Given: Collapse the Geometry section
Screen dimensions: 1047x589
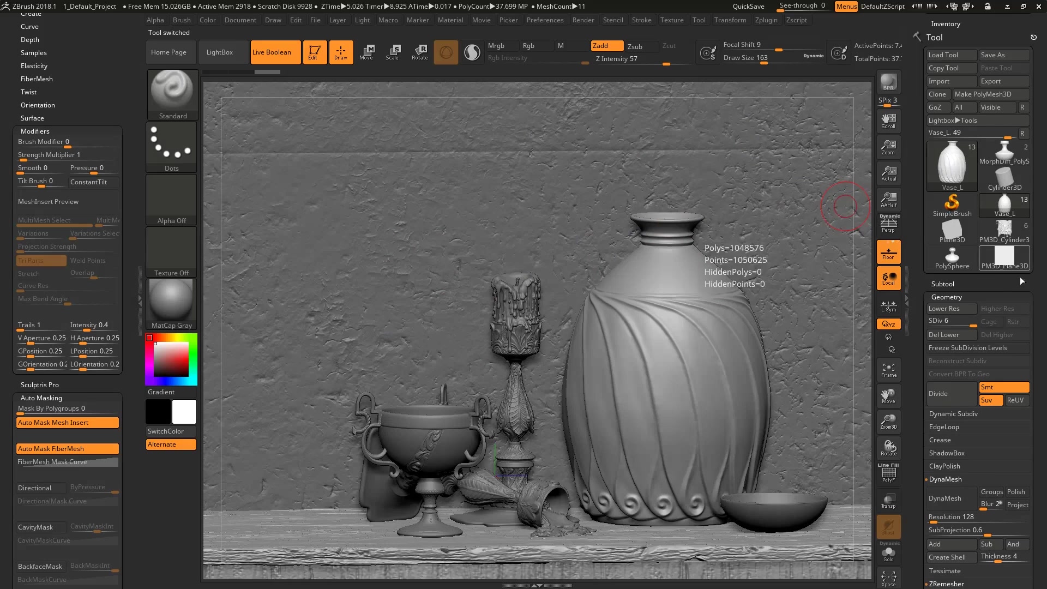Looking at the screenshot, I should [947, 297].
